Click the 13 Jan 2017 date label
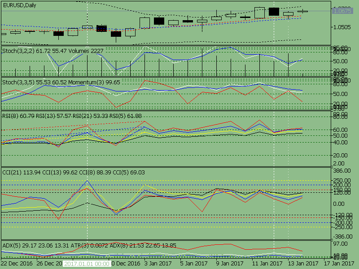359x269 pixels. (303, 264)
